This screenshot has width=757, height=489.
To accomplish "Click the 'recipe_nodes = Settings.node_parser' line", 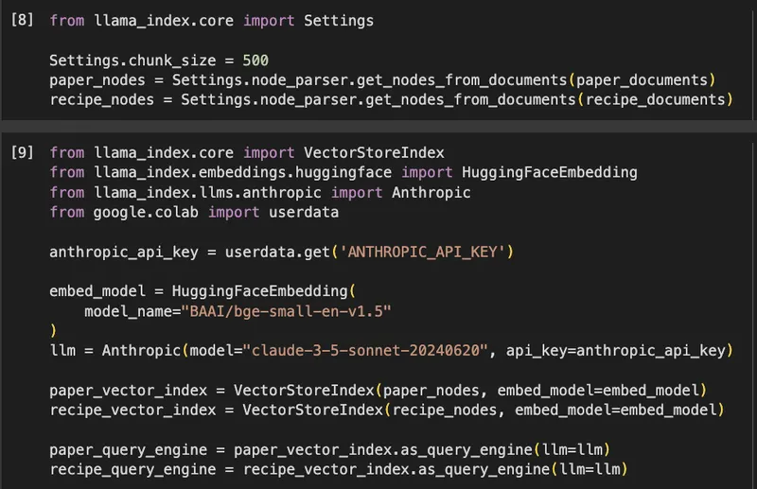I will click(x=392, y=100).
